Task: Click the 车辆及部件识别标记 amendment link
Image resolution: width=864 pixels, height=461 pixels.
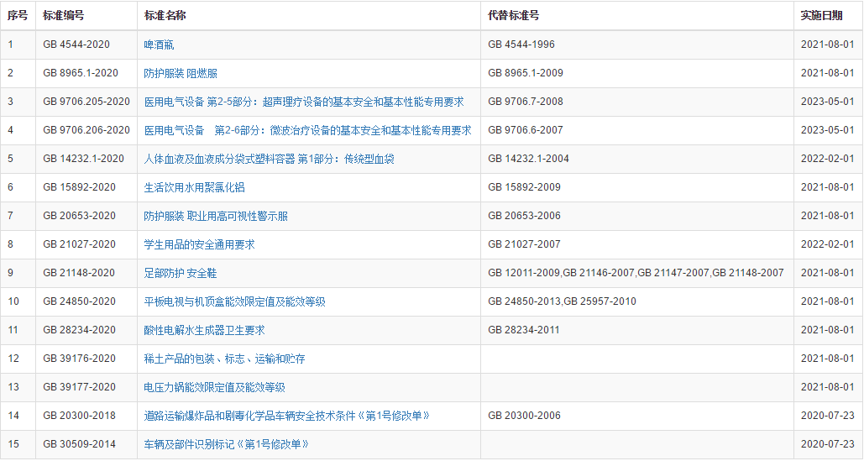Action: point(226,444)
